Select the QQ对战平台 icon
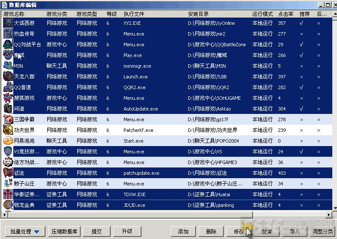 tap(8, 45)
